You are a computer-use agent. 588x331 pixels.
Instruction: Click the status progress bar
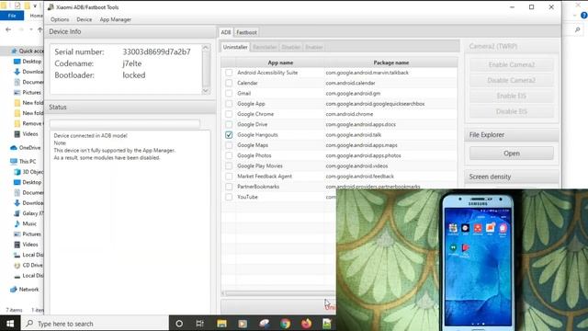(x=125, y=124)
